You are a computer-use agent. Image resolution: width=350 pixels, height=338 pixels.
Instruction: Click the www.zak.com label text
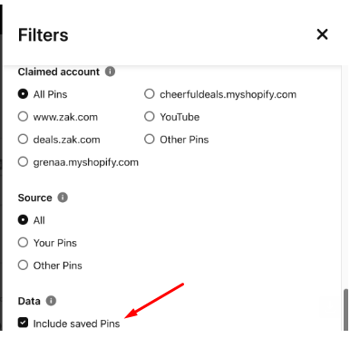pyautogui.click(x=65, y=117)
